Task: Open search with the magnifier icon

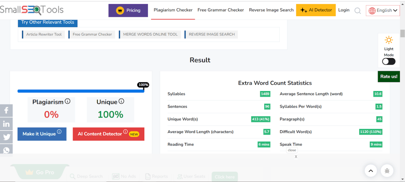Action: (358, 11)
